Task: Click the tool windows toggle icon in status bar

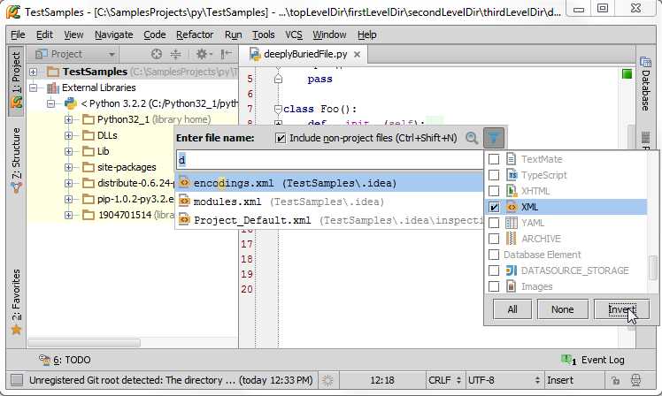Action: [17, 380]
